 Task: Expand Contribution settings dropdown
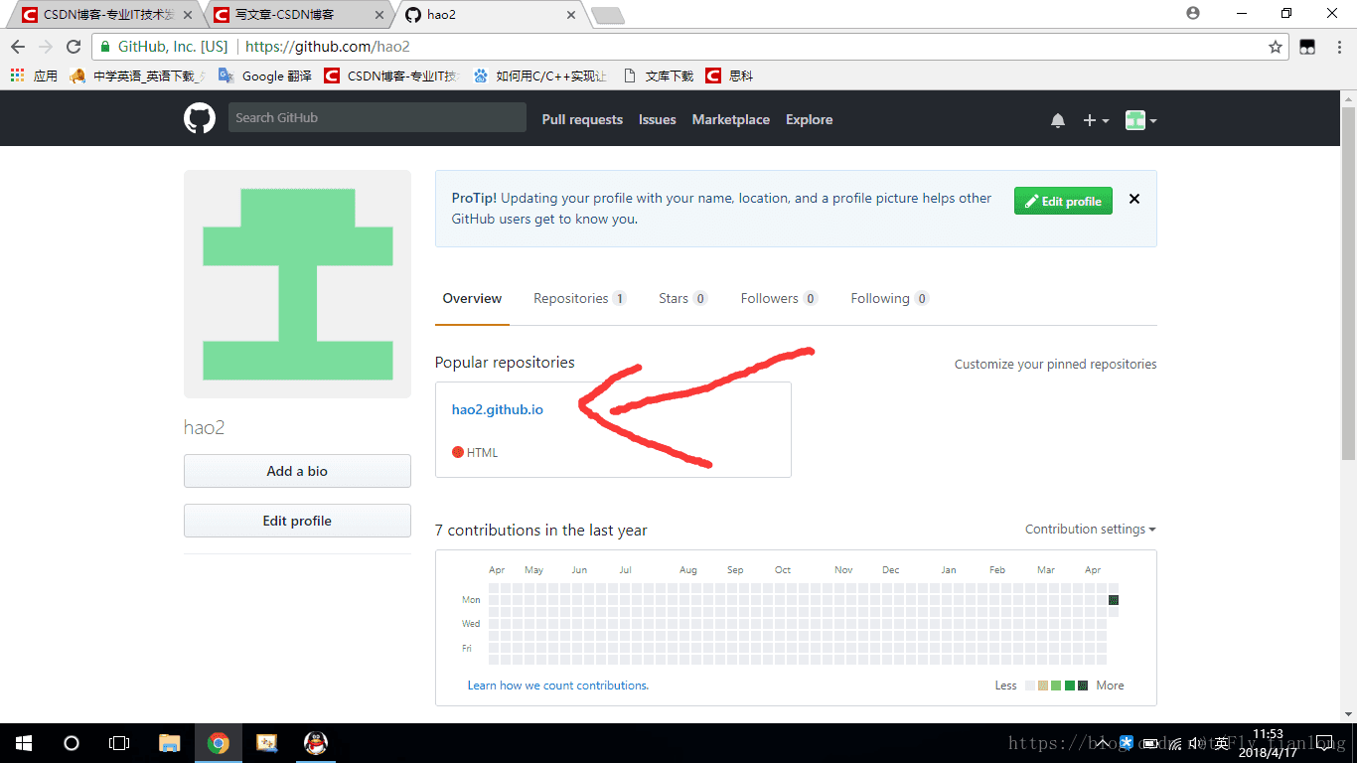point(1091,530)
